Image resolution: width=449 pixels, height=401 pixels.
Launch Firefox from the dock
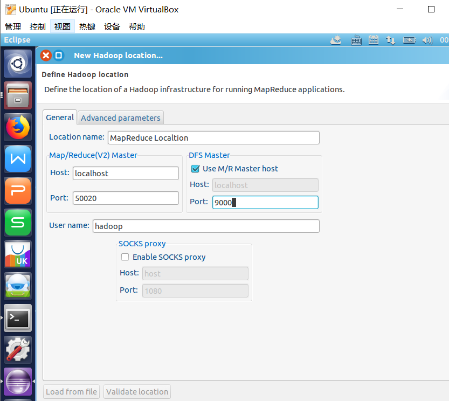click(18, 127)
